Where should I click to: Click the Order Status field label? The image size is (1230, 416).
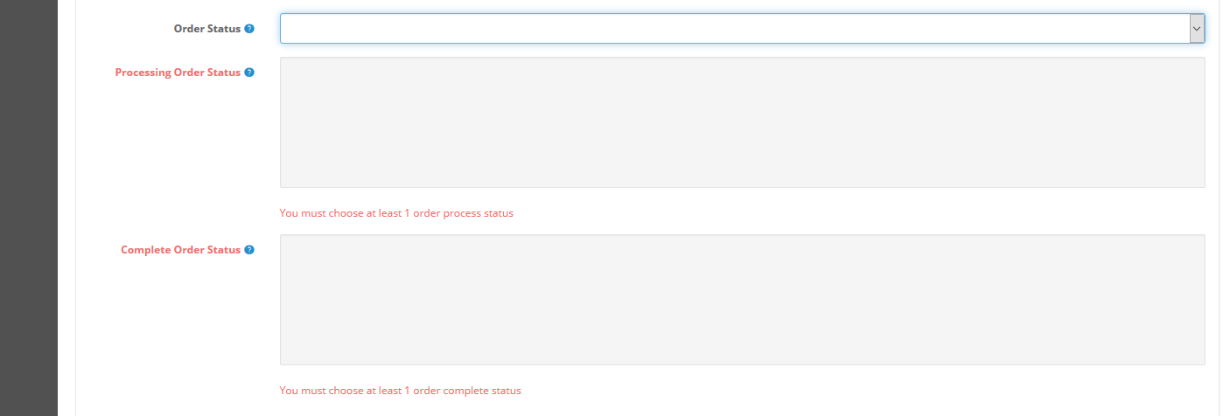point(207,29)
